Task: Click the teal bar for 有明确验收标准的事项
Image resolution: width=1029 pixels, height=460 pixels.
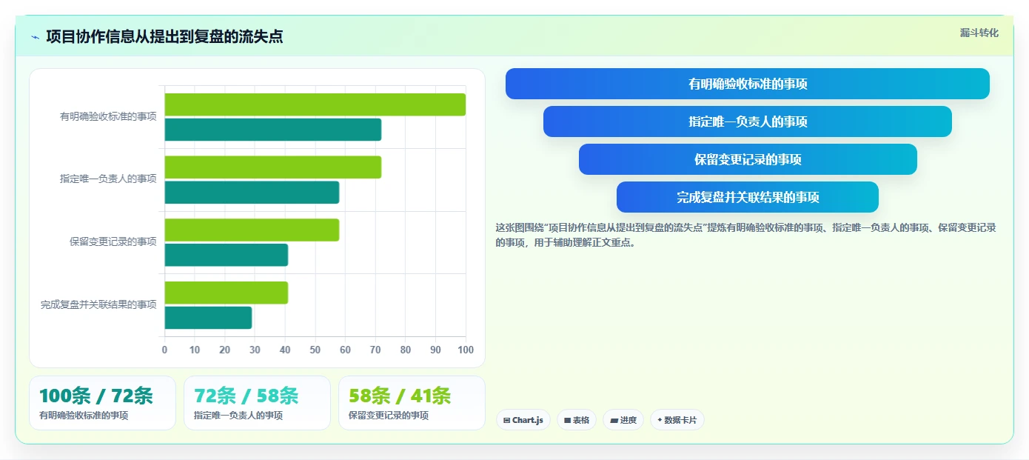Action: pos(272,130)
